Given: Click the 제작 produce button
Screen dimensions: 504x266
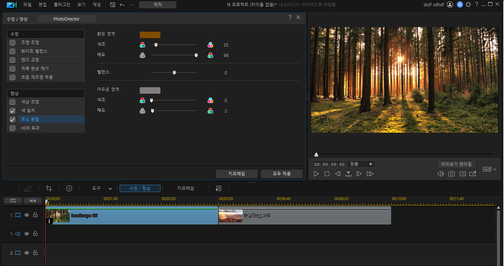Looking at the screenshot, I should tap(158, 5).
